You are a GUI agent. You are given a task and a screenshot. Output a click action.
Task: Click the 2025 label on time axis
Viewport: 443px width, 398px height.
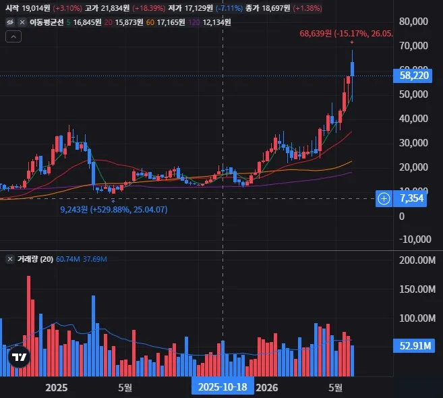click(x=57, y=387)
